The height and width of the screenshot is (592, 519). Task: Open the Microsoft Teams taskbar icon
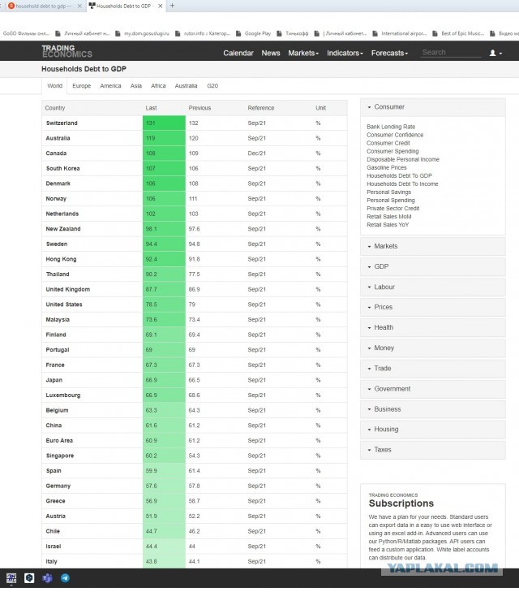47,578
